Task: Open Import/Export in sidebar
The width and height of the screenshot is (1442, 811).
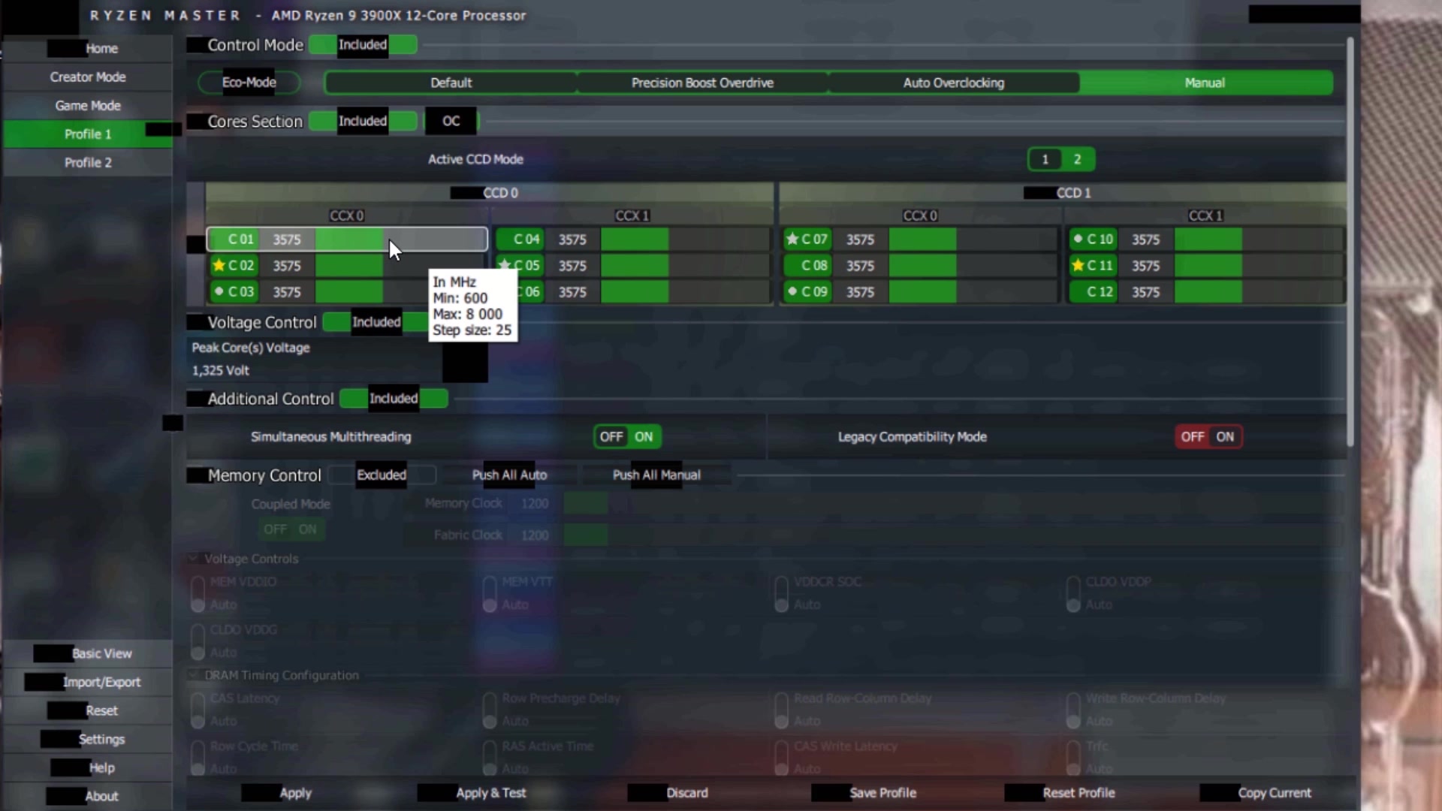Action: 88,683
